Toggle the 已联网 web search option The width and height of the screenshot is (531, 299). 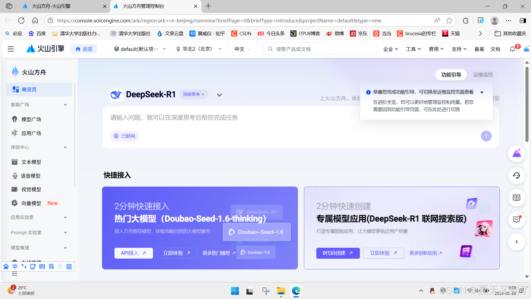125,136
